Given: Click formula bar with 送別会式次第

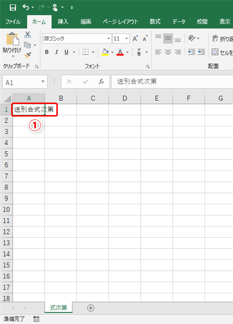Looking at the screenshot, I should [172, 82].
